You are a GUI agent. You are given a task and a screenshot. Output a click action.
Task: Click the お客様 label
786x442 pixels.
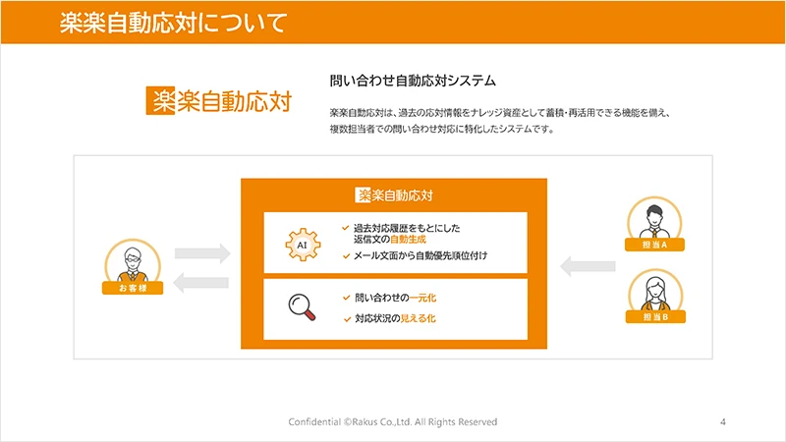coord(133,288)
